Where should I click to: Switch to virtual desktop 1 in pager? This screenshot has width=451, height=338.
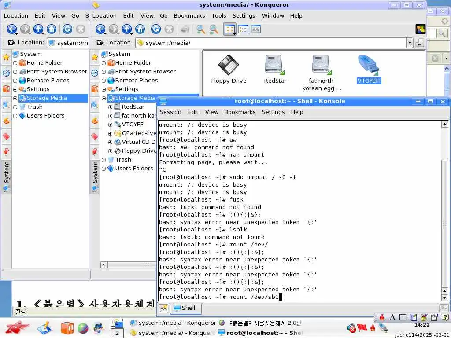(x=117, y=323)
